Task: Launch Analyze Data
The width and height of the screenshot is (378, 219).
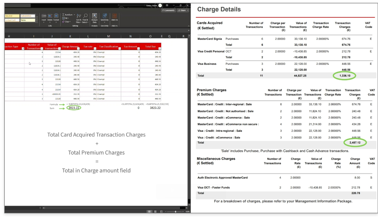Action: coord(95,18)
